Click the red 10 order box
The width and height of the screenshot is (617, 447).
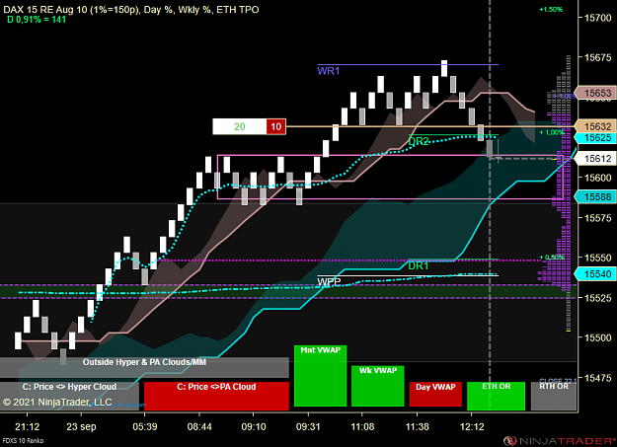[x=276, y=126]
